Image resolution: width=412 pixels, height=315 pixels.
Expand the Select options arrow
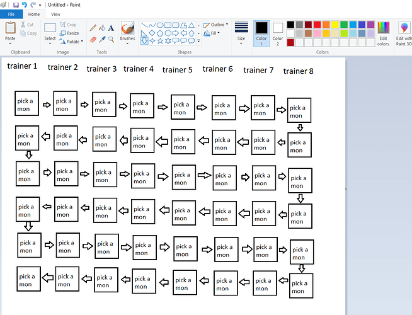coord(50,43)
